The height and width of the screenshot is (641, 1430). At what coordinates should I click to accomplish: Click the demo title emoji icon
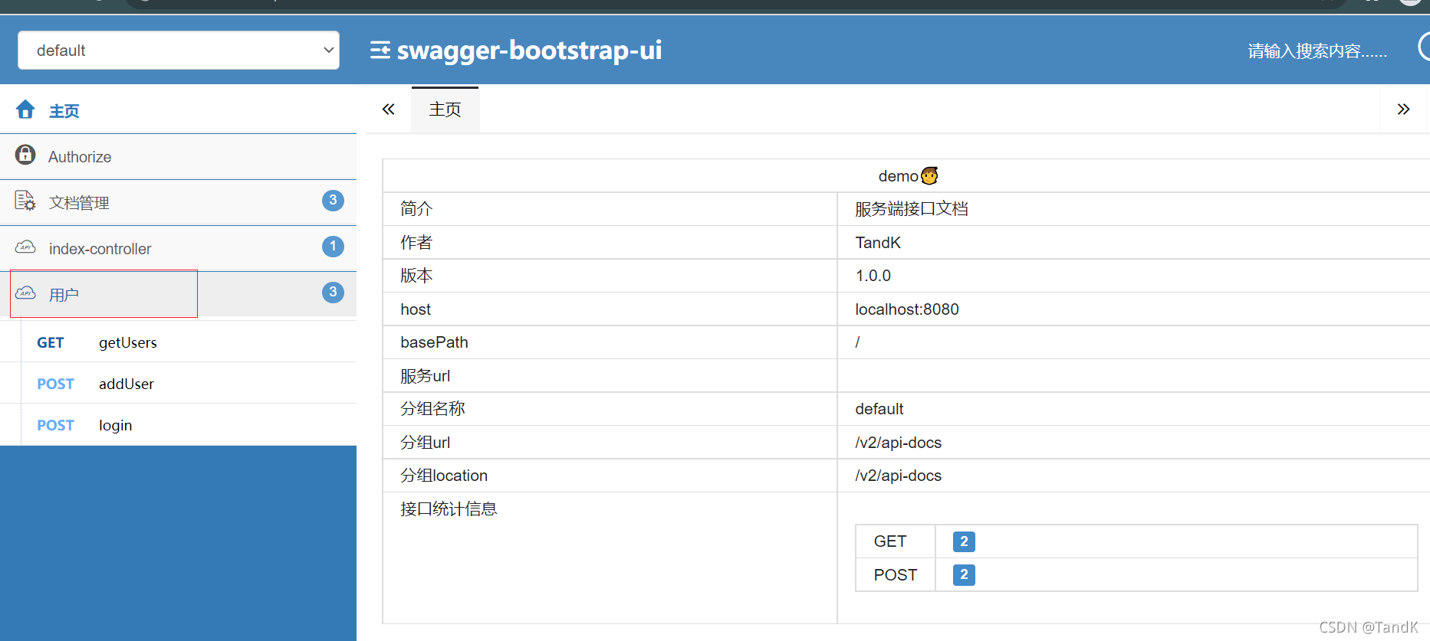coord(929,176)
